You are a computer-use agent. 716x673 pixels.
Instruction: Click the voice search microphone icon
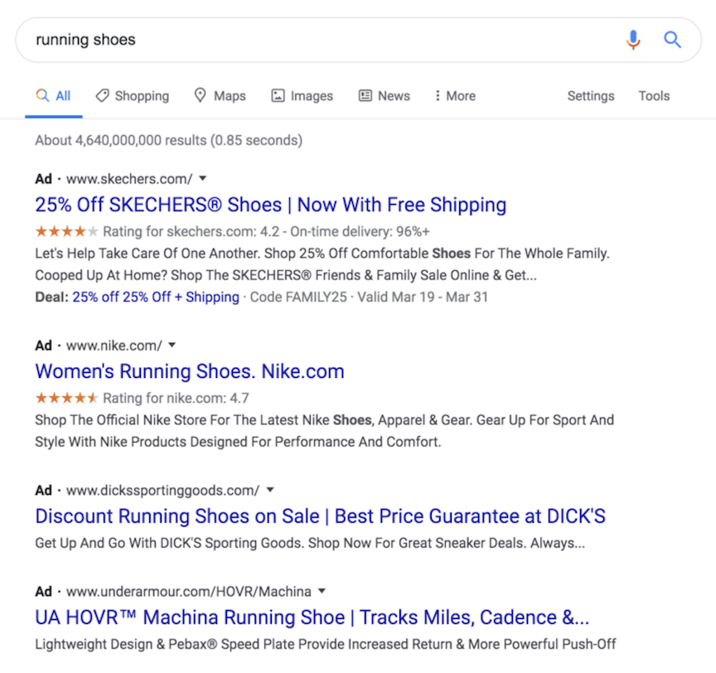click(x=633, y=40)
